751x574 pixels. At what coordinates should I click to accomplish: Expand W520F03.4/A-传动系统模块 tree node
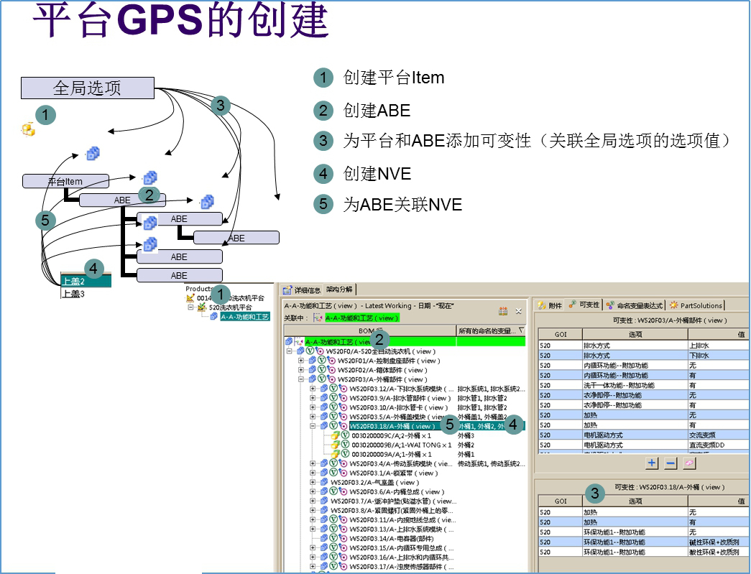click(x=313, y=463)
